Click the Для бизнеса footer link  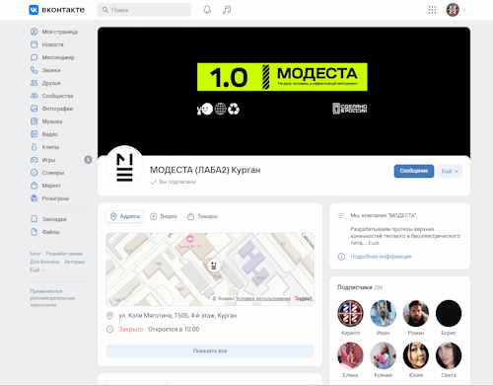44,262
